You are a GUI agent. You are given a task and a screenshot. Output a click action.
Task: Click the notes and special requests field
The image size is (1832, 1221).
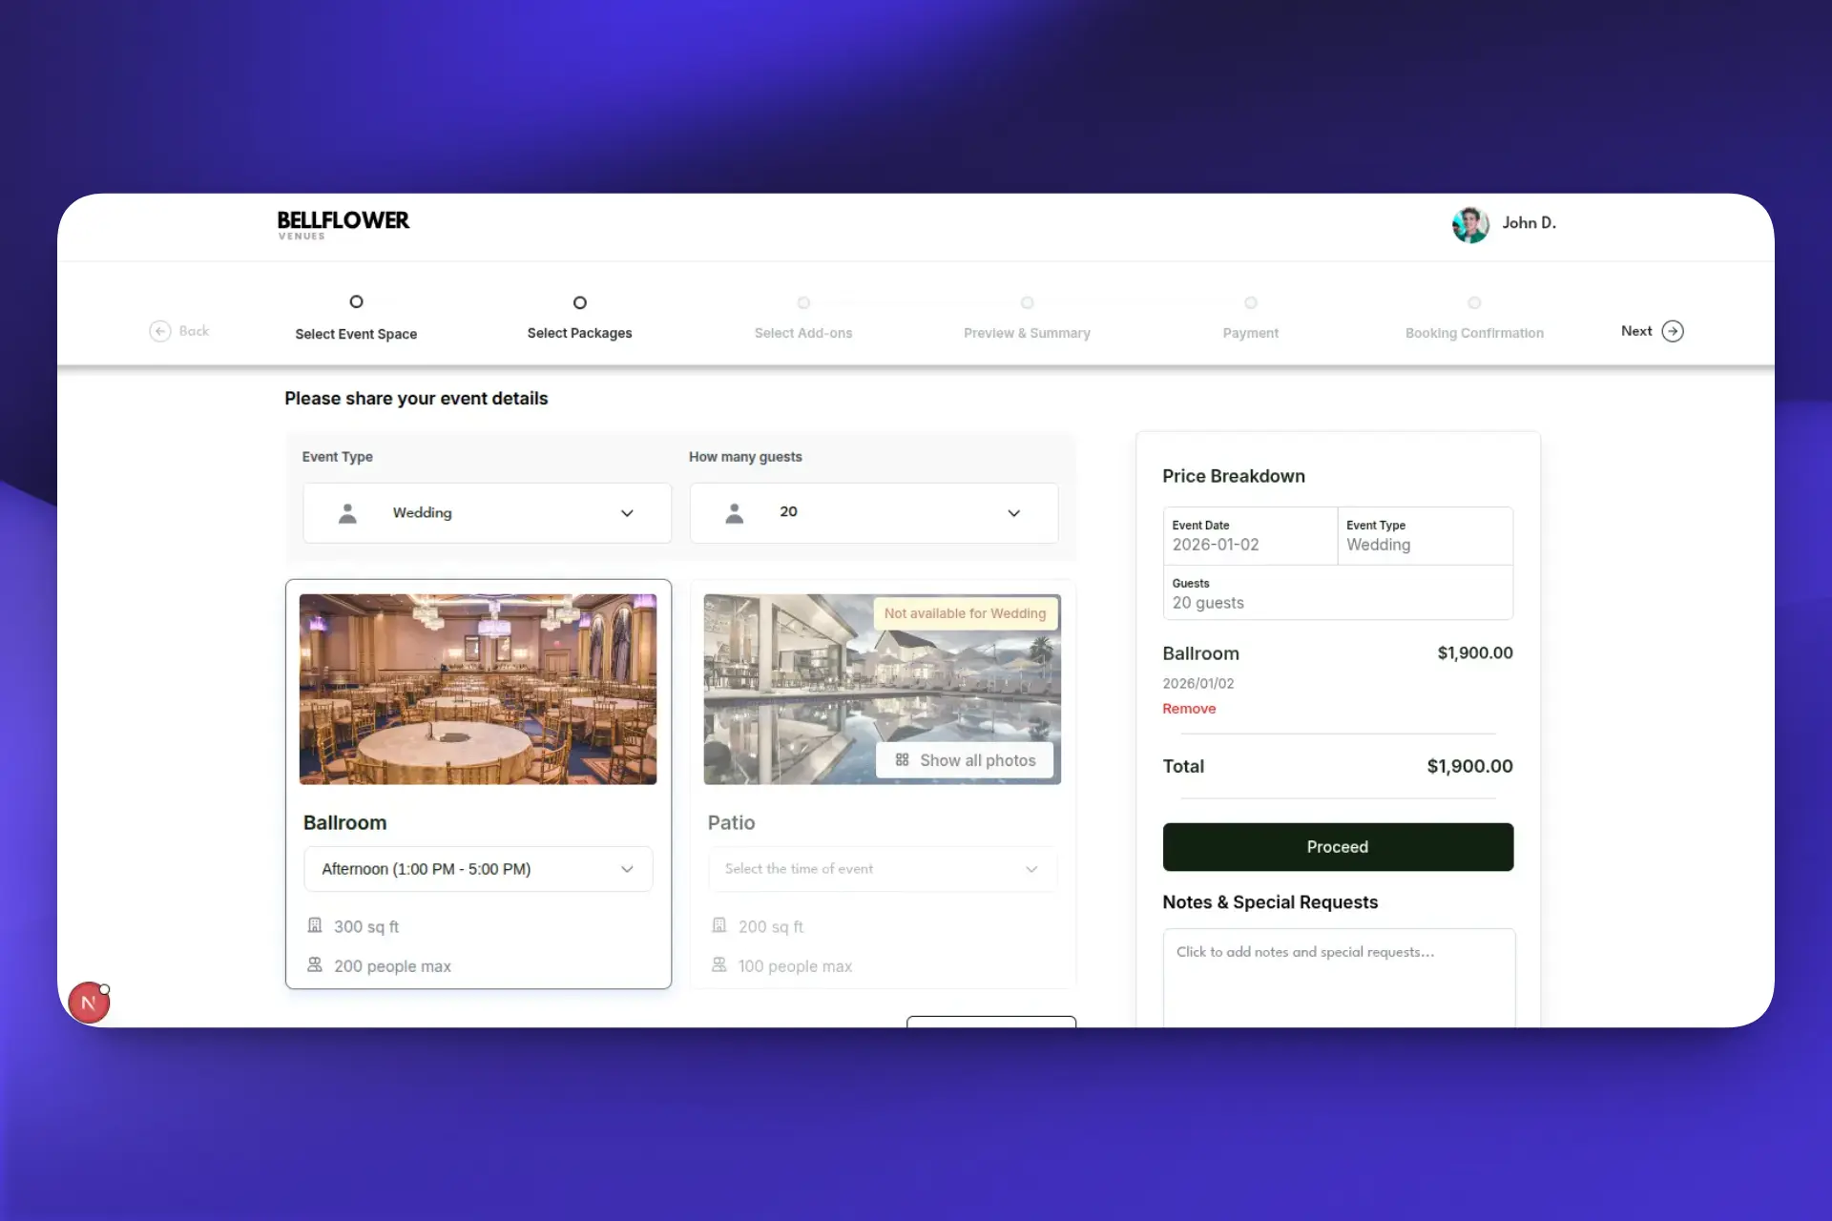(1339, 978)
